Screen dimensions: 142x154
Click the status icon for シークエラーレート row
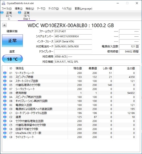point(5,89)
